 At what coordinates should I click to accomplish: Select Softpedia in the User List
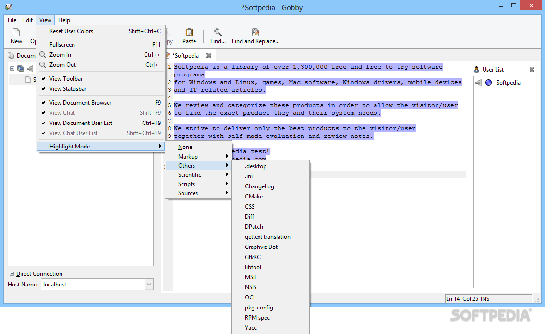(508, 83)
